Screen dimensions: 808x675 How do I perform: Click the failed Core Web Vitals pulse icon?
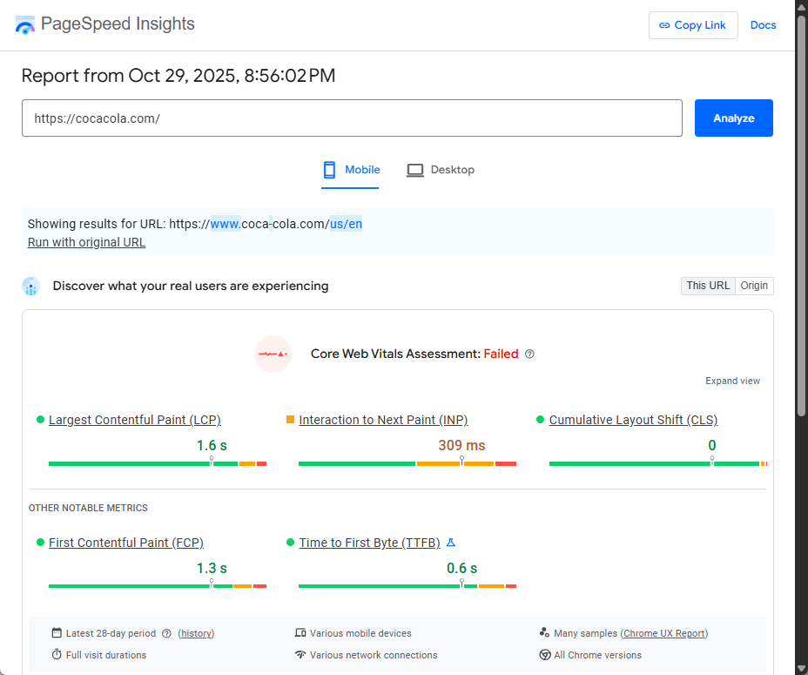(x=273, y=354)
